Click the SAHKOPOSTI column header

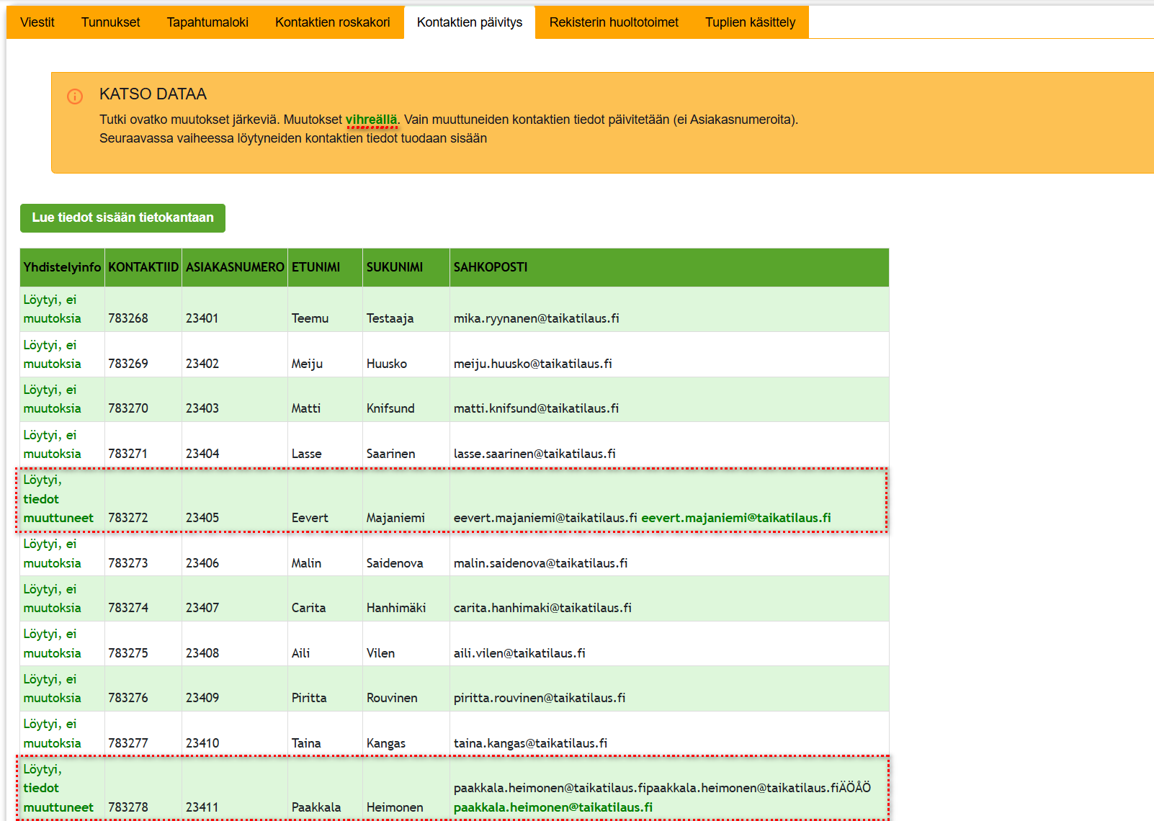pyautogui.click(x=491, y=267)
